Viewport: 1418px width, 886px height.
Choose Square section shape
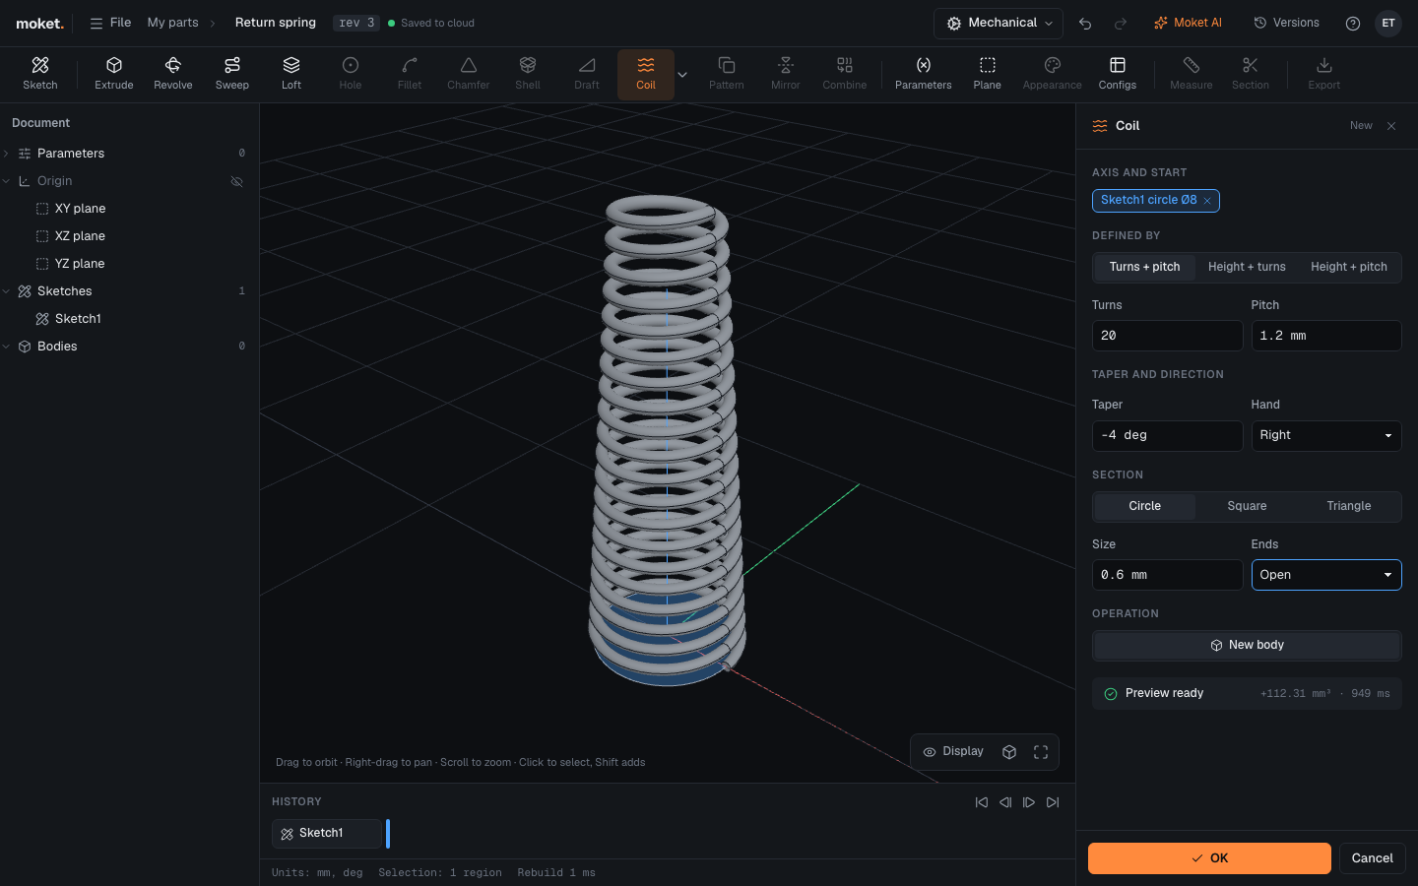point(1247,506)
